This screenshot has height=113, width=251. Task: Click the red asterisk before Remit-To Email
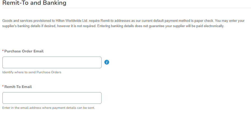3,87
